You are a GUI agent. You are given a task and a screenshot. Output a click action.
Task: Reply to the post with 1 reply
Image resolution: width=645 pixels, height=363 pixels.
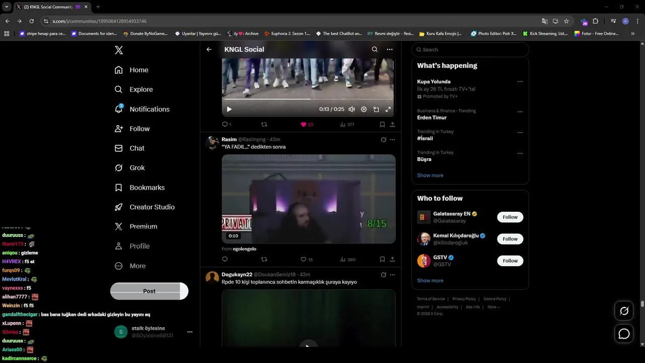click(227, 125)
